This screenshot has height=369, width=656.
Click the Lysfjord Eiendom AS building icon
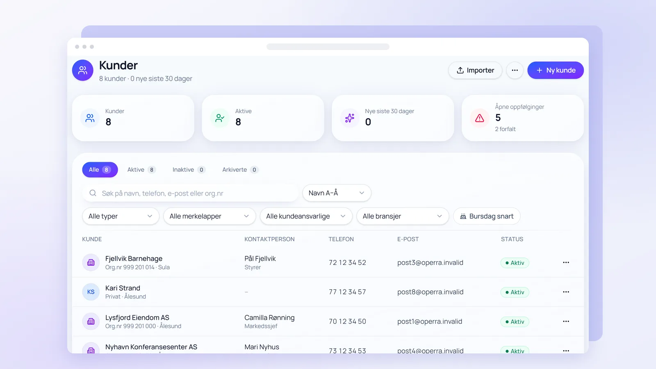tap(91, 321)
